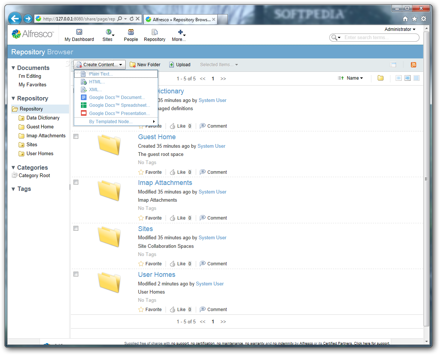Click the show folders icon
The width and height of the screenshot is (440, 355).
pyautogui.click(x=380, y=78)
